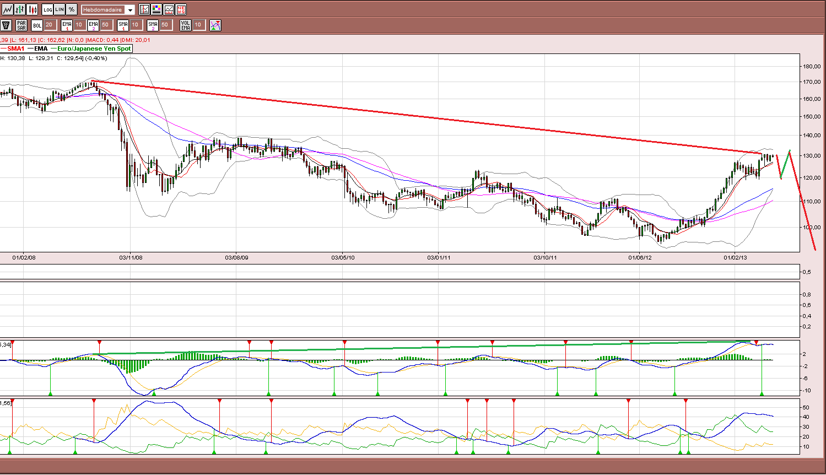Click the indicator chart icon after the period dropdown
Screen dimensions: 826x475
pyautogui.click(x=144, y=9)
